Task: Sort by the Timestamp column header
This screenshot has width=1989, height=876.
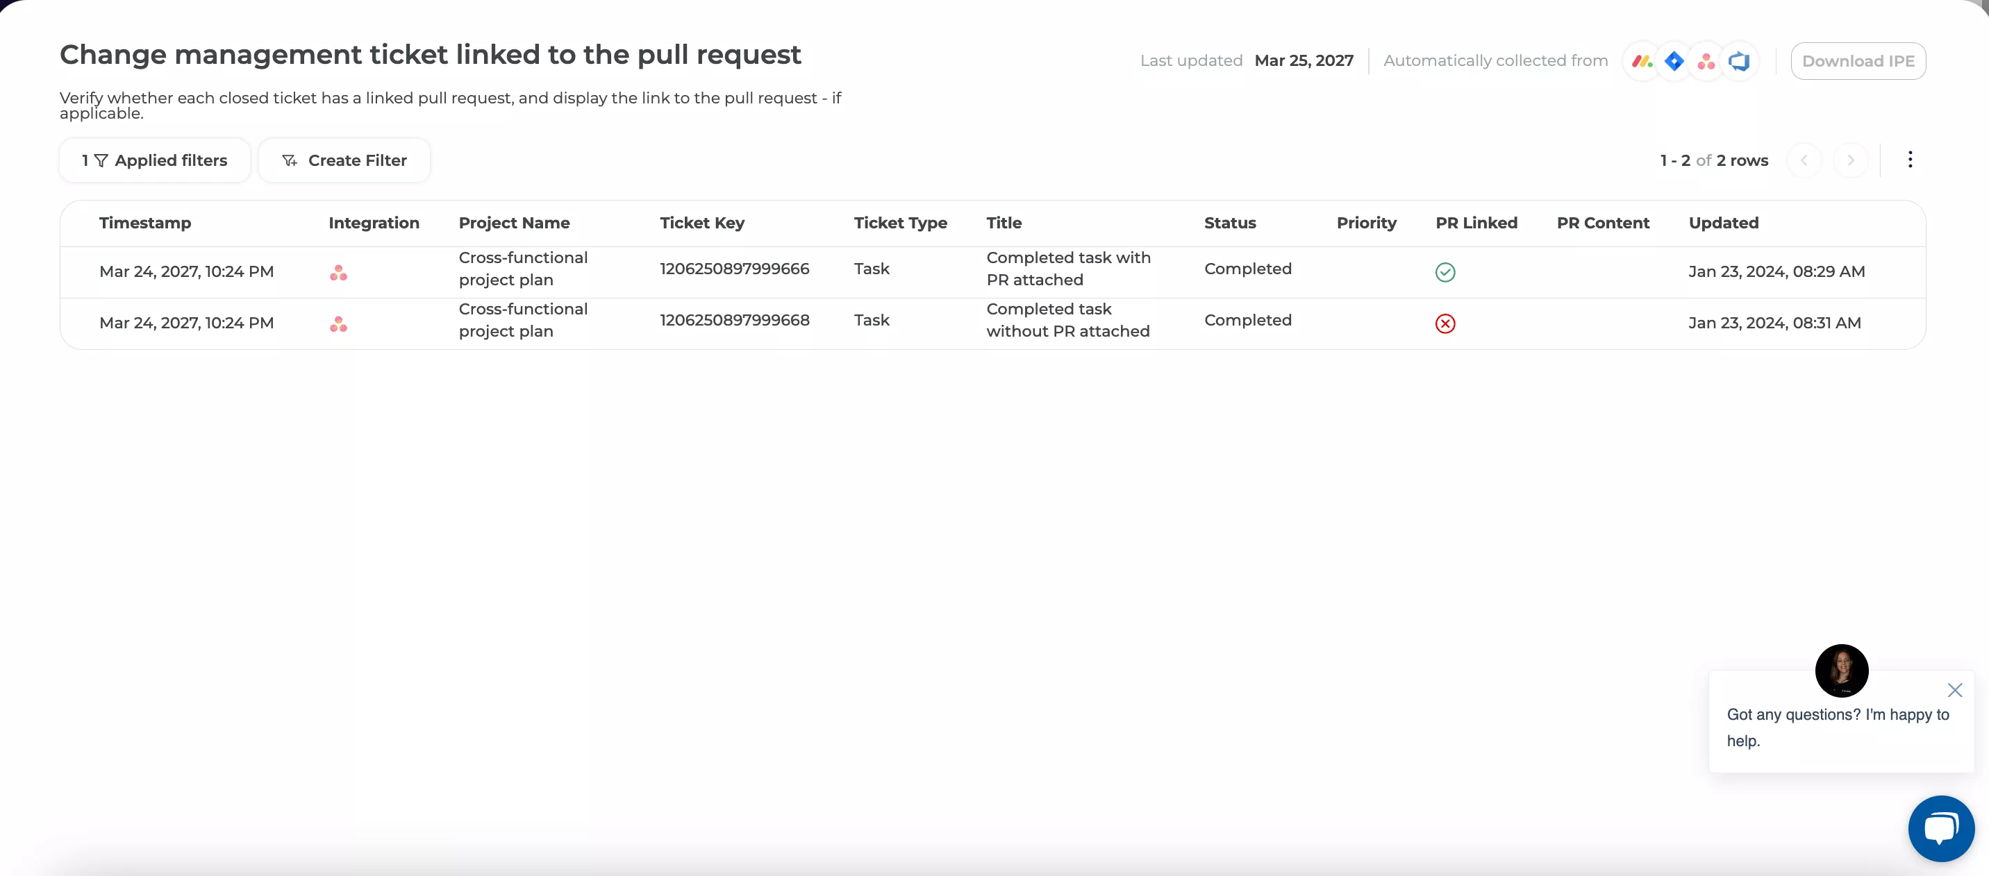Action: (145, 223)
